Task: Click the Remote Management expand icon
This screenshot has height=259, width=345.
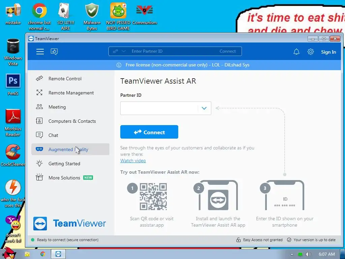Action: (x=39, y=92)
